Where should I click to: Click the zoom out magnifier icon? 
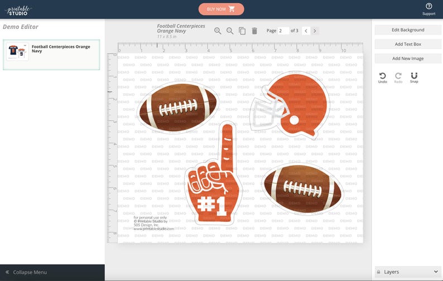[230, 31]
